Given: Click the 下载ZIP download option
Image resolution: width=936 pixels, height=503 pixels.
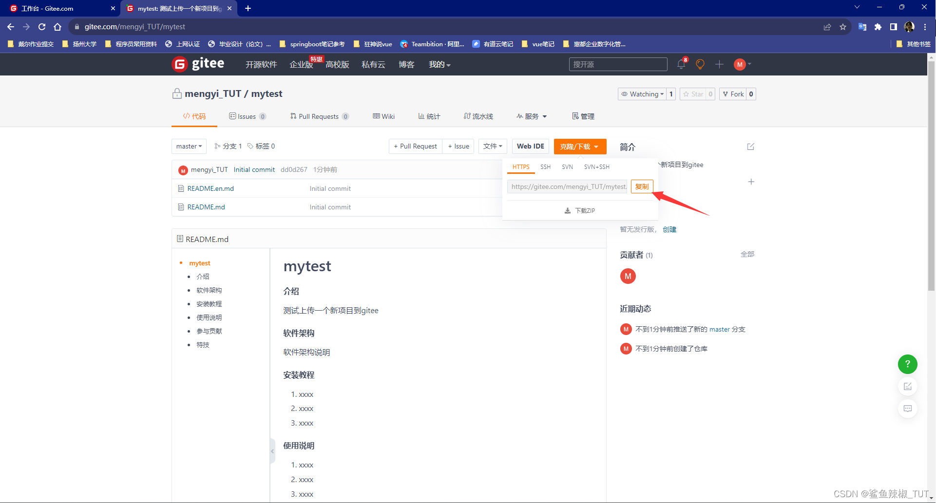Looking at the screenshot, I should [x=580, y=210].
